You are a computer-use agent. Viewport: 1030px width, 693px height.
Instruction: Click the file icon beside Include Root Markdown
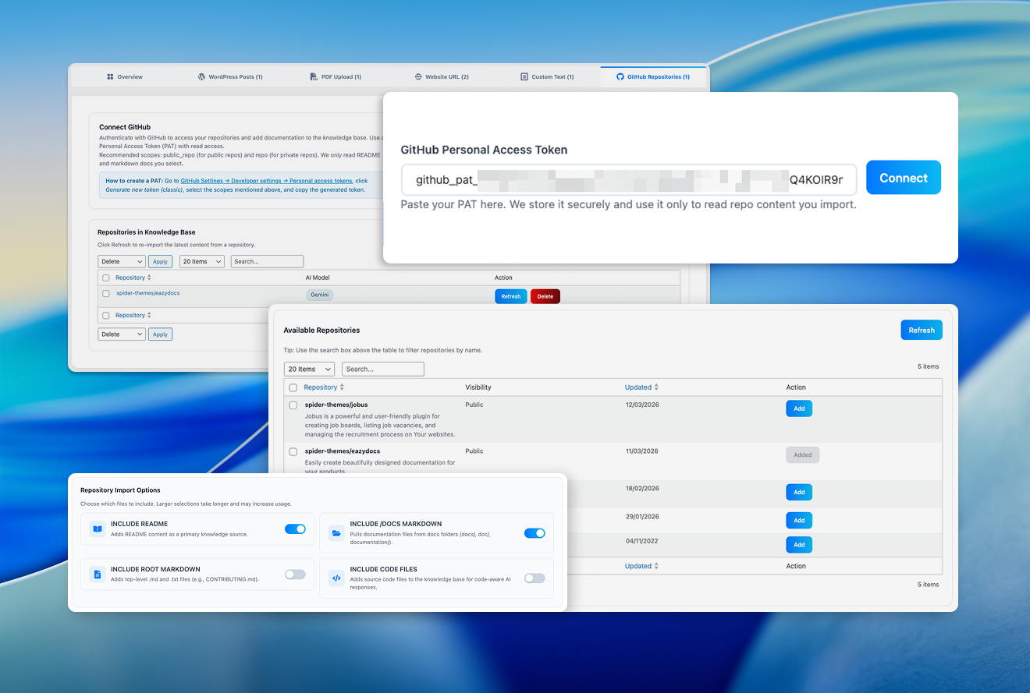click(98, 575)
